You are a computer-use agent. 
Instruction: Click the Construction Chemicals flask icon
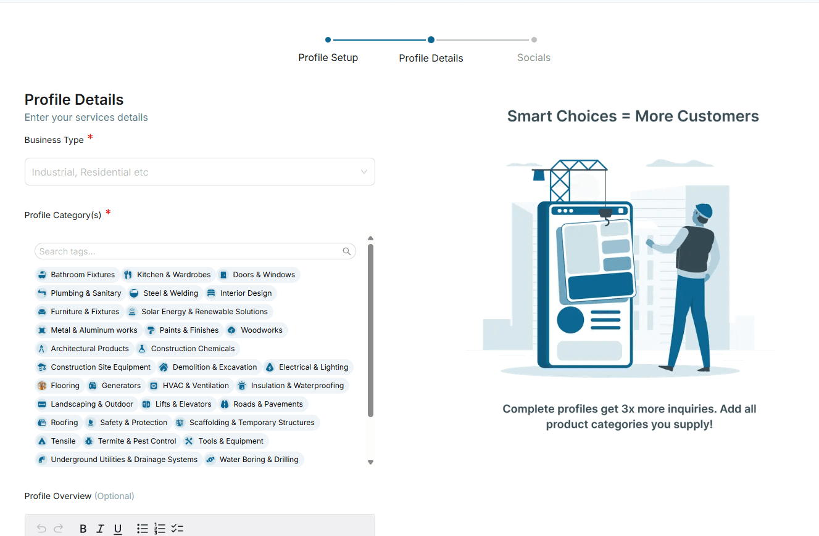142,349
